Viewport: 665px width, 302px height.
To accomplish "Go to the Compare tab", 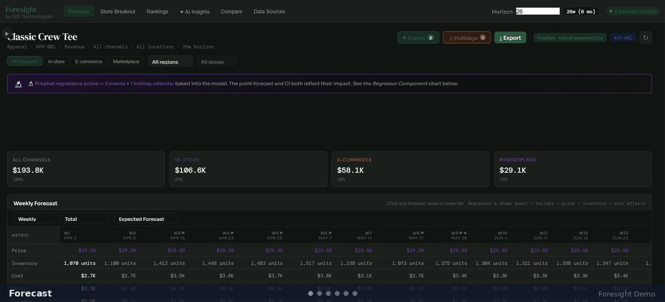I will tap(231, 12).
